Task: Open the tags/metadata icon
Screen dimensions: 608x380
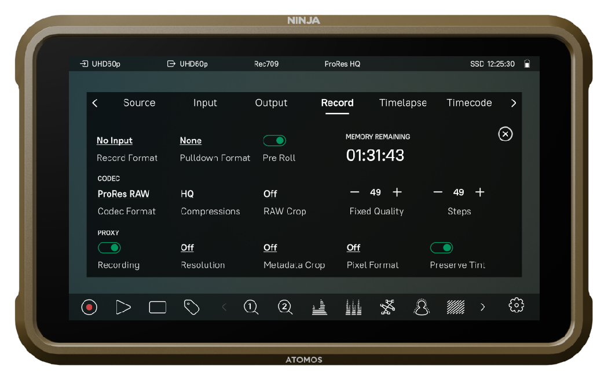Action: (191, 307)
